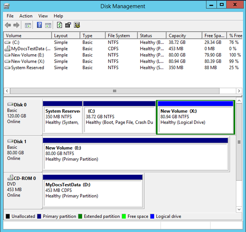Click the Disk 0 drive icon
Screen dimensions: 246x232
tap(10, 104)
